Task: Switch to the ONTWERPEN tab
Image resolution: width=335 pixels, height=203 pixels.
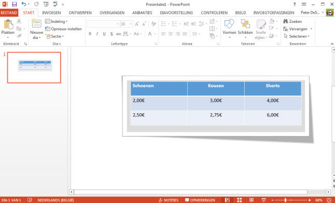Action: (x=80, y=13)
